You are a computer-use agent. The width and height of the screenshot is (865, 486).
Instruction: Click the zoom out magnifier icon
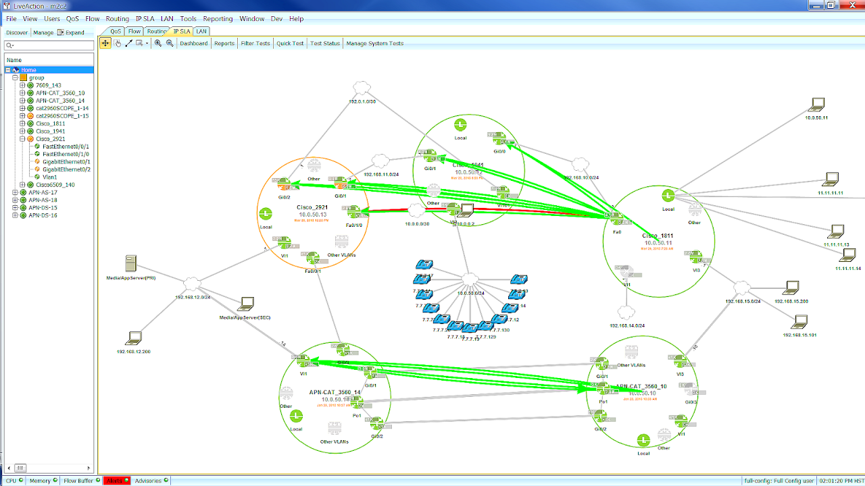[x=168, y=43]
